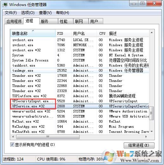Close the Task Manager window
This screenshot has width=164, height=165.
[x=154, y=4]
